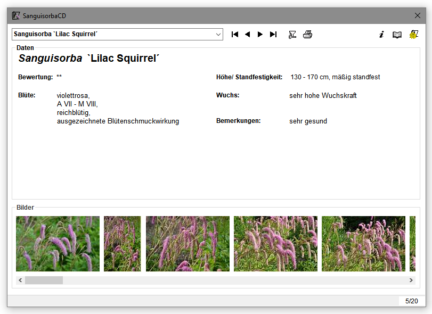This screenshot has height=314, width=432.
Task: Go to the first plant record
Action: click(x=235, y=35)
